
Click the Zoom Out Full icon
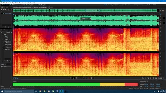click(153, 78)
